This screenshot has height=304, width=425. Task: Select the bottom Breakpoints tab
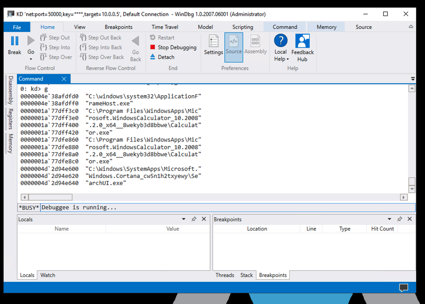click(x=273, y=275)
